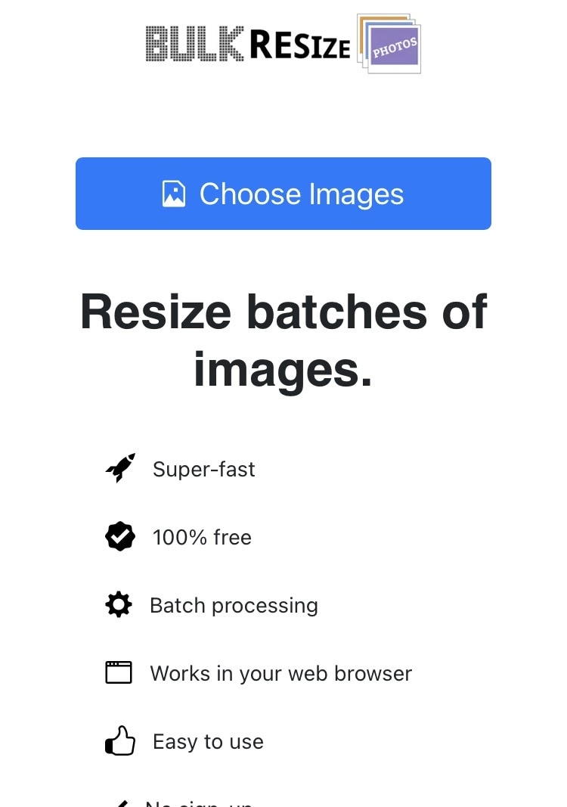Click the thumbs-up icon beside Easy to use
This screenshot has width=567, height=807.
coord(119,741)
